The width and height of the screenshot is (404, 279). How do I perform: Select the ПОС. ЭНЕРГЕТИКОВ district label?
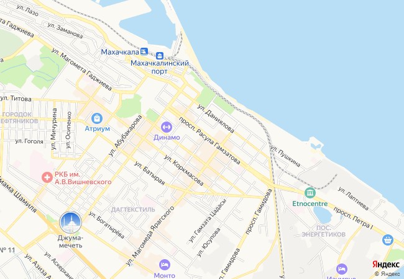pos(324,231)
